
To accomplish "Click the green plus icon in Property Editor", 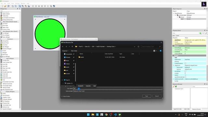I will tap(200, 33).
